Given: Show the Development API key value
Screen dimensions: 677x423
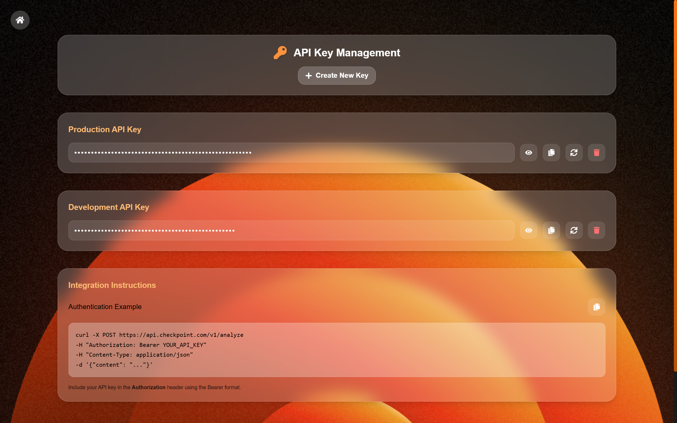Looking at the screenshot, I should [x=528, y=230].
